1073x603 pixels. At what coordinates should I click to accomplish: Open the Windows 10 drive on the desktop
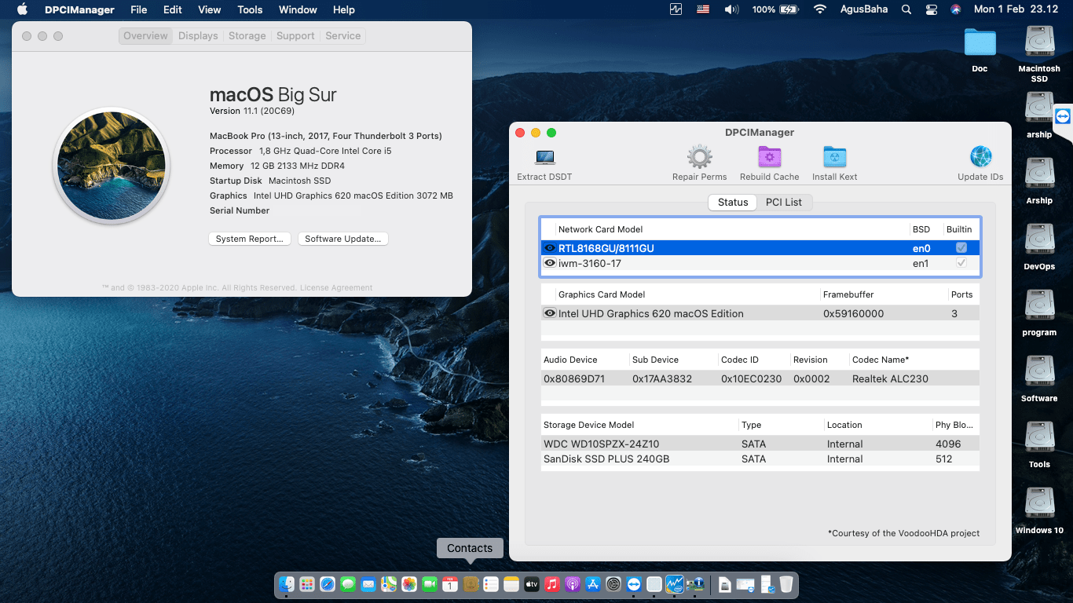pyautogui.click(x=1038, y=502)
